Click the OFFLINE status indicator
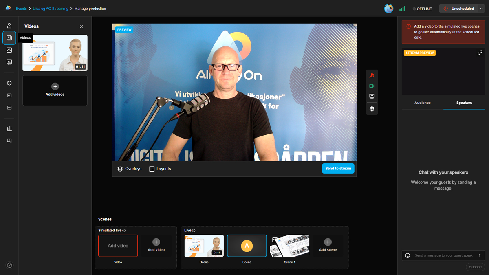This screenshot has height=275, width=489. pos(422,9)
